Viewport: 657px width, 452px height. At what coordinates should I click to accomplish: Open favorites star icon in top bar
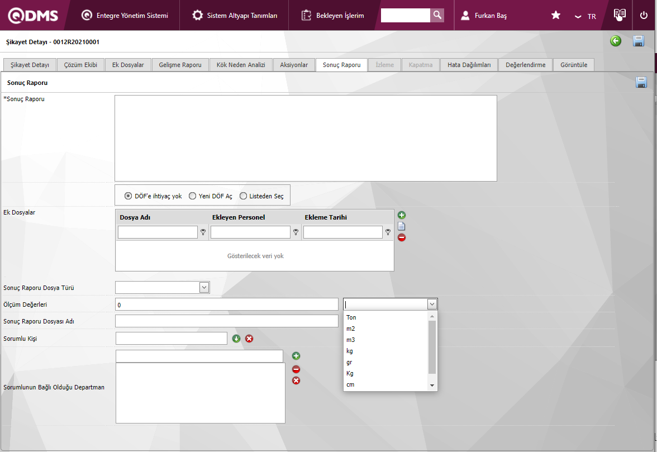(x=556, y=16)
